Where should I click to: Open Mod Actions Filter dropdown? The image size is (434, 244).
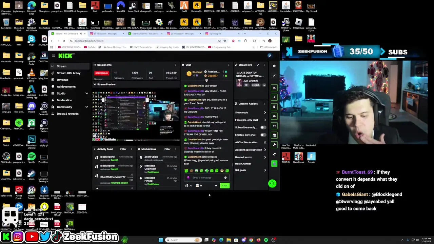[167, 149]
